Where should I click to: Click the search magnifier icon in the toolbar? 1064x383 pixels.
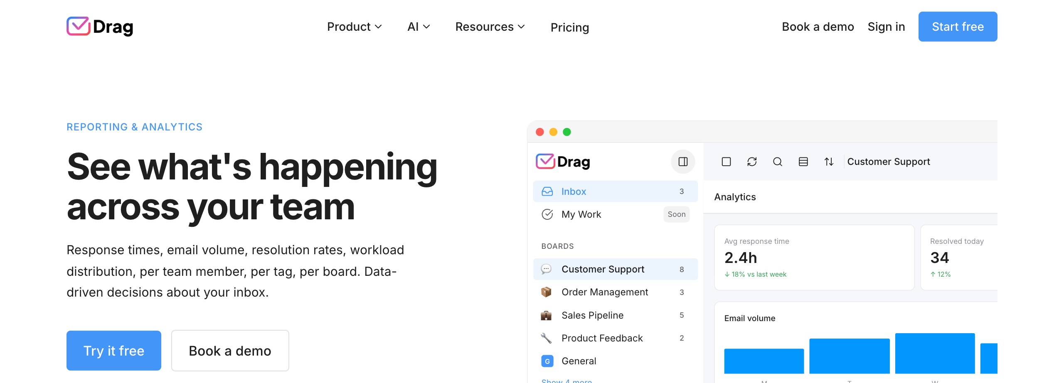point(778,162)
